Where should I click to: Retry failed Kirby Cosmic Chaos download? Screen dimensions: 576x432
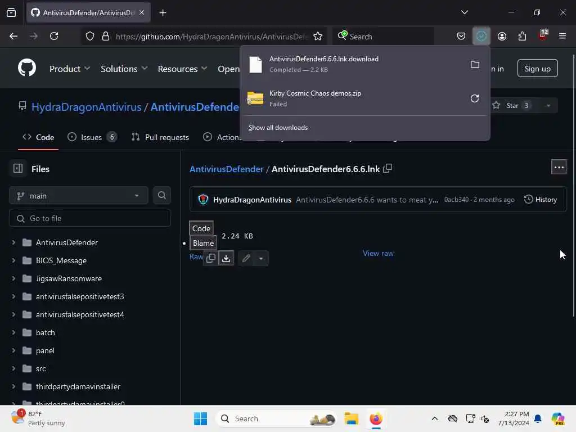[475, 98]
